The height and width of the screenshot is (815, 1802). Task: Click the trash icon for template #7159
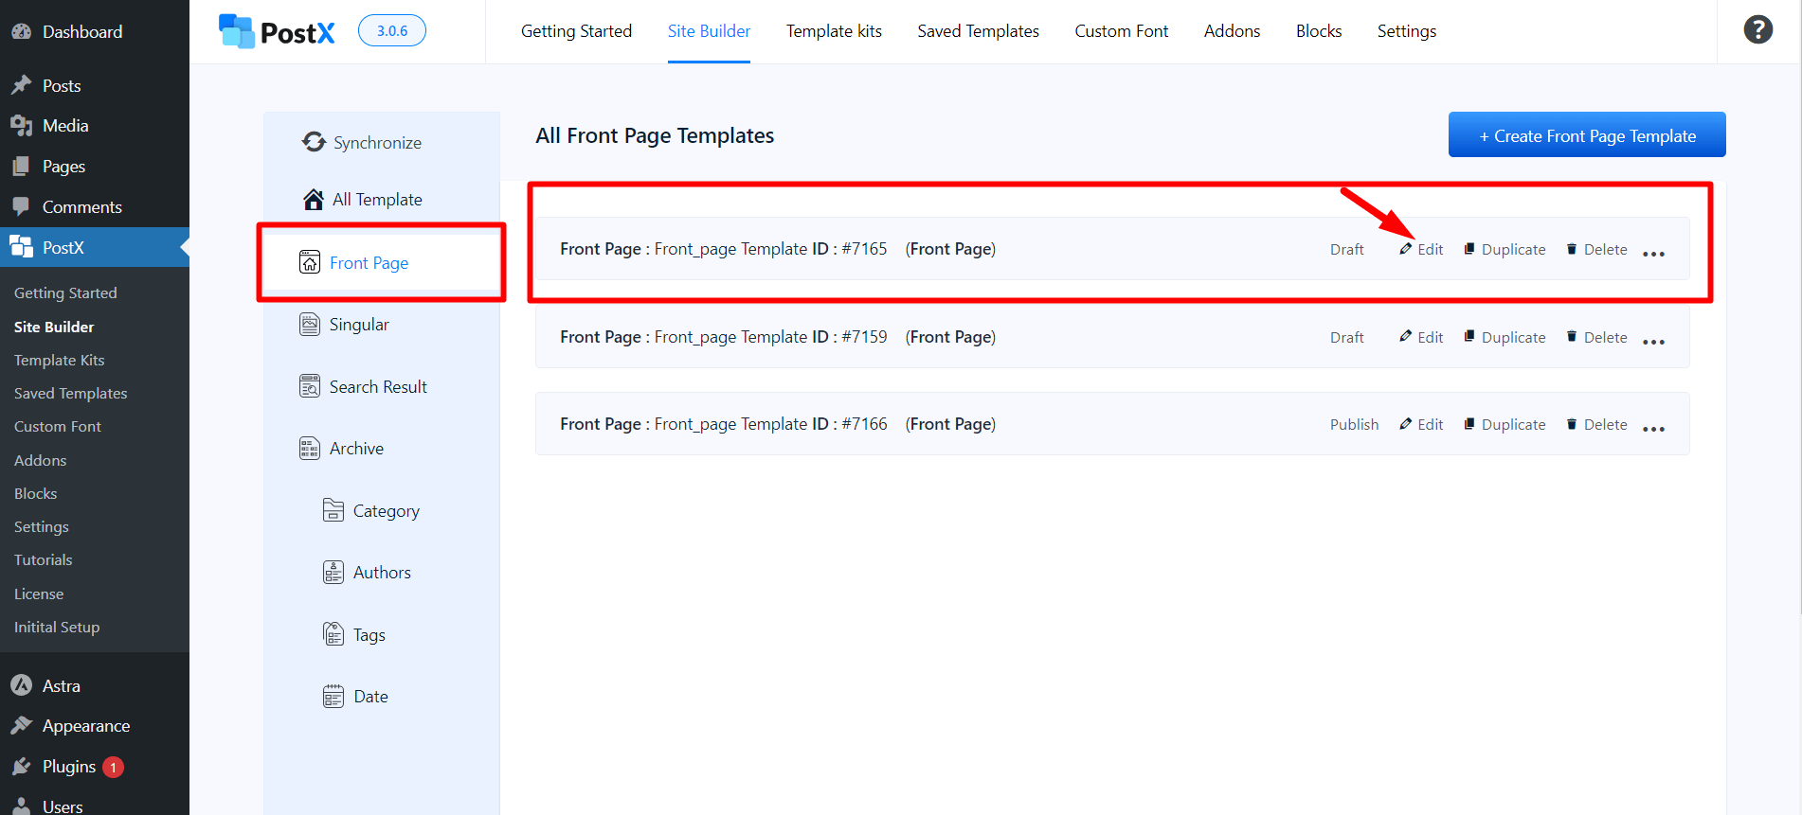tap(1572, 336)
